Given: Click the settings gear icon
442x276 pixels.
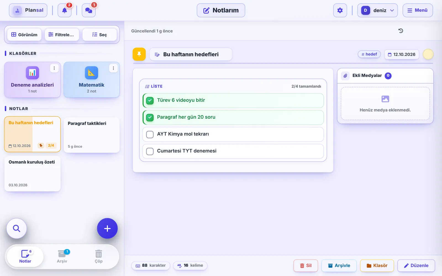Looking at the screenshot, I should click(x=340, y=10).
